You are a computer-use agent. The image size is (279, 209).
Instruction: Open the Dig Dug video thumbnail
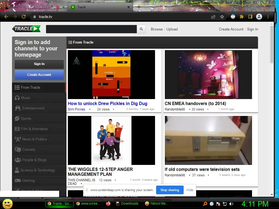pyautogui.click(x=111, y=75)
